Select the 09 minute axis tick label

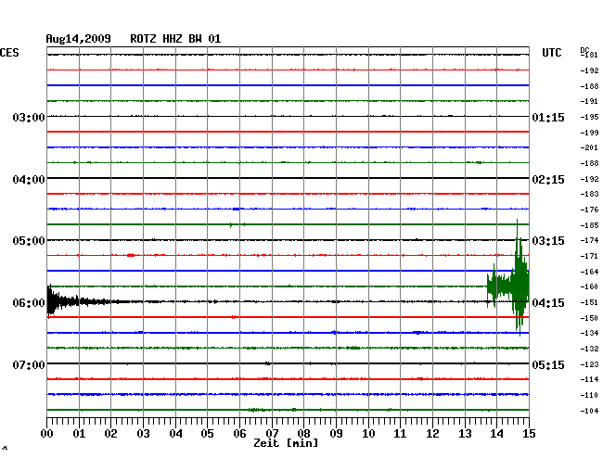(x=336, y=433)
